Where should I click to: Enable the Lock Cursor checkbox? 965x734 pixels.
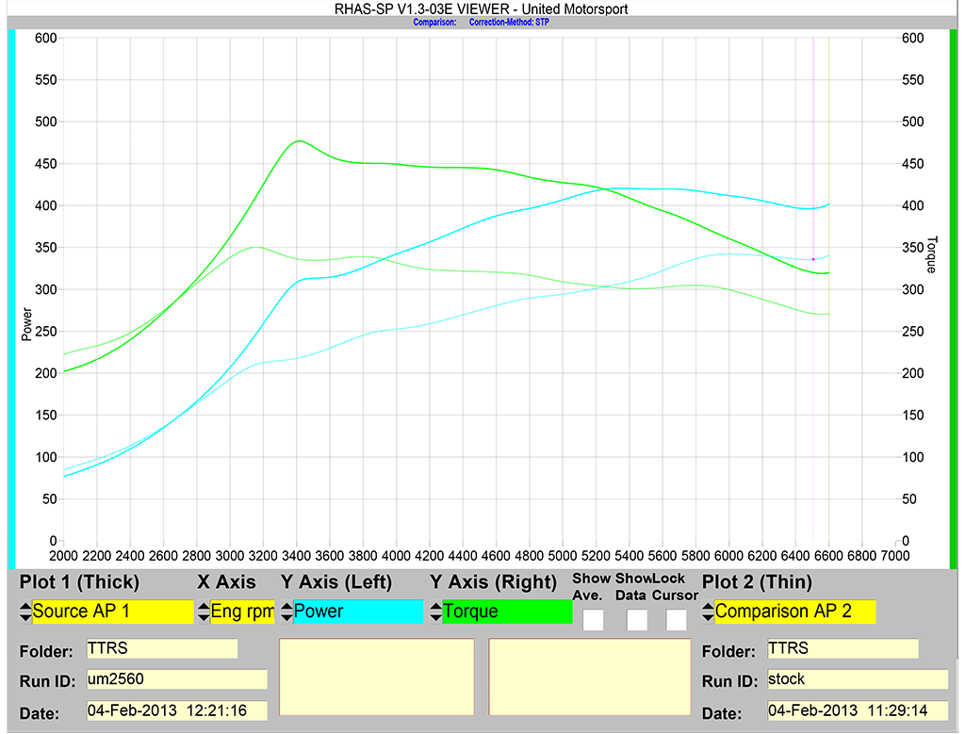point(675,619)
